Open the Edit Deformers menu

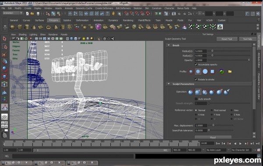click(x=123, y=8)
